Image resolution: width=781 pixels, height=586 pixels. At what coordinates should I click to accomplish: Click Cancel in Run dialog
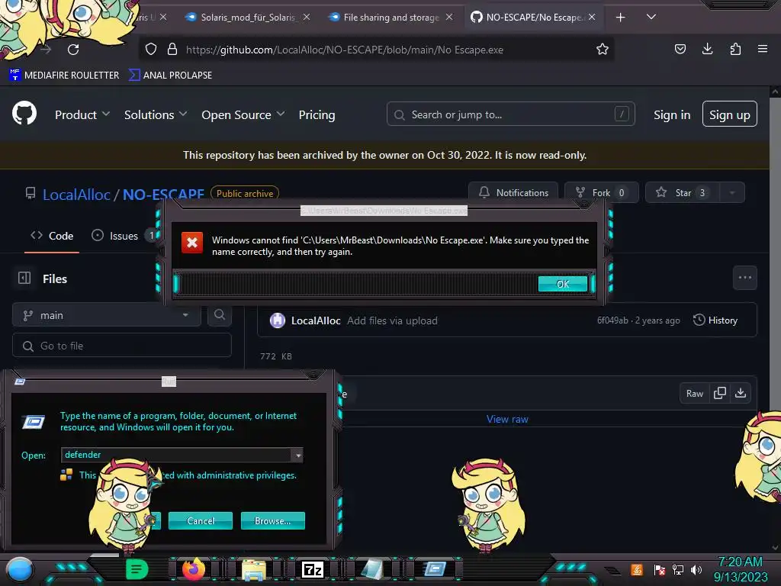point(201,520)
